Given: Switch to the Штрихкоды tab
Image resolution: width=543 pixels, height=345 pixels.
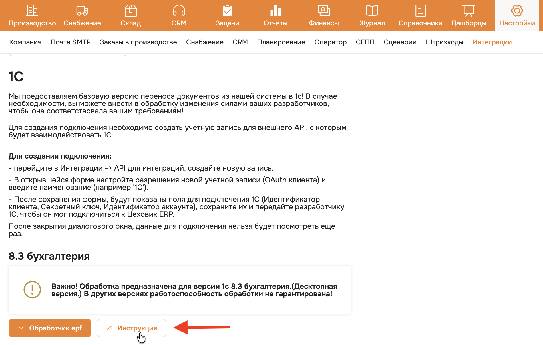Looking at the screenshot, I should 445,42.
